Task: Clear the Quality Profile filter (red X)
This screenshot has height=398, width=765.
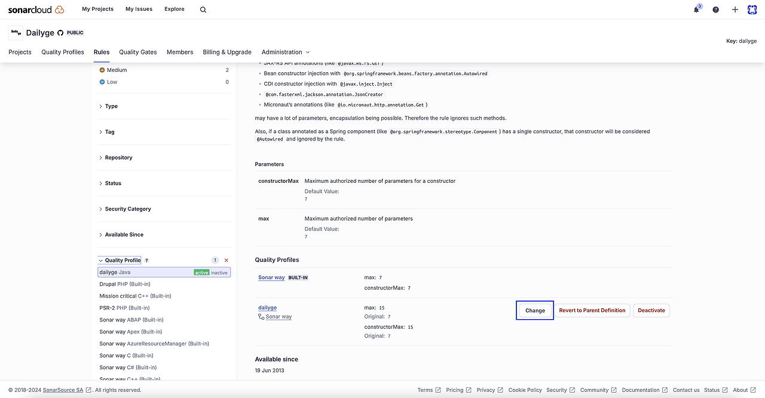Action: 226,261
